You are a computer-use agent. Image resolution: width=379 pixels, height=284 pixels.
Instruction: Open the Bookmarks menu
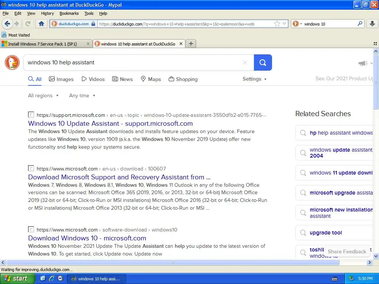coord(69,13)
